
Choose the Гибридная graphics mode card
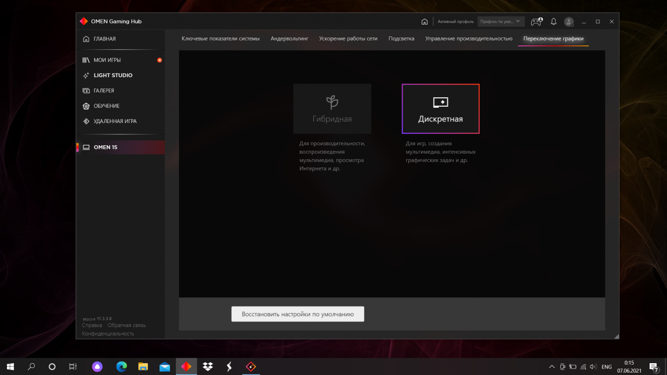click(x=332, y=109)
